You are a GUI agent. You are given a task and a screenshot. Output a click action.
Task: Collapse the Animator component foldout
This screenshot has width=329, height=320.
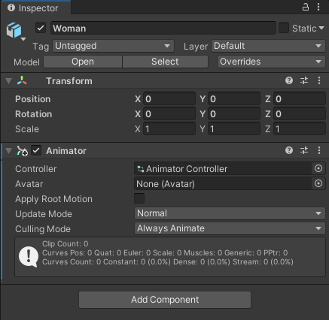click(x=9, y=151)
